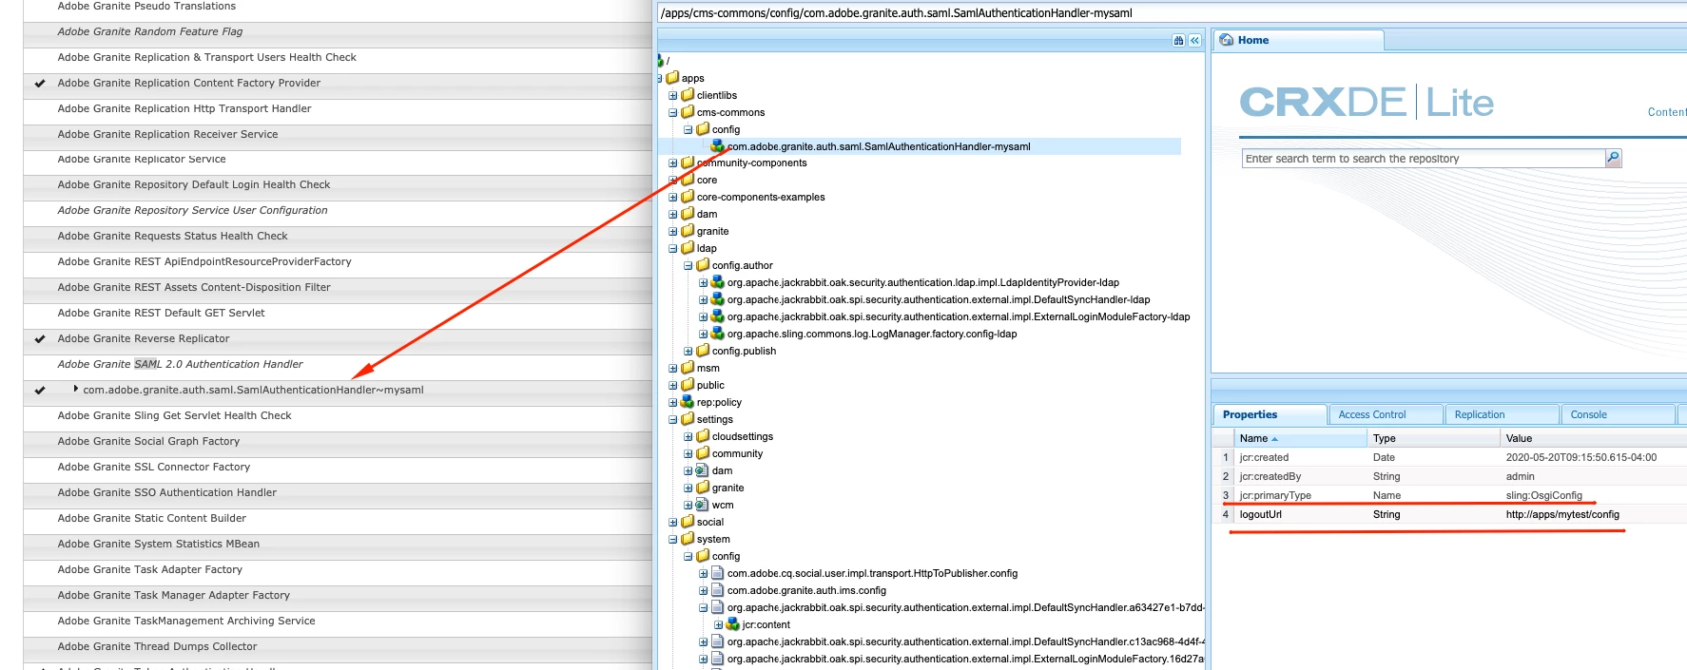
Task: Open the Console tab
Action: click(1618, 414)
